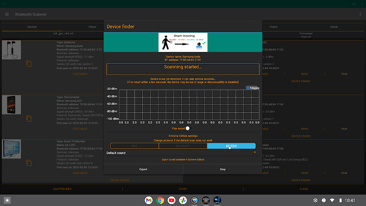Click CUSTOMIZE for Samsung S22
This screenshot has width=366, height=206.
tap(80, 129)
